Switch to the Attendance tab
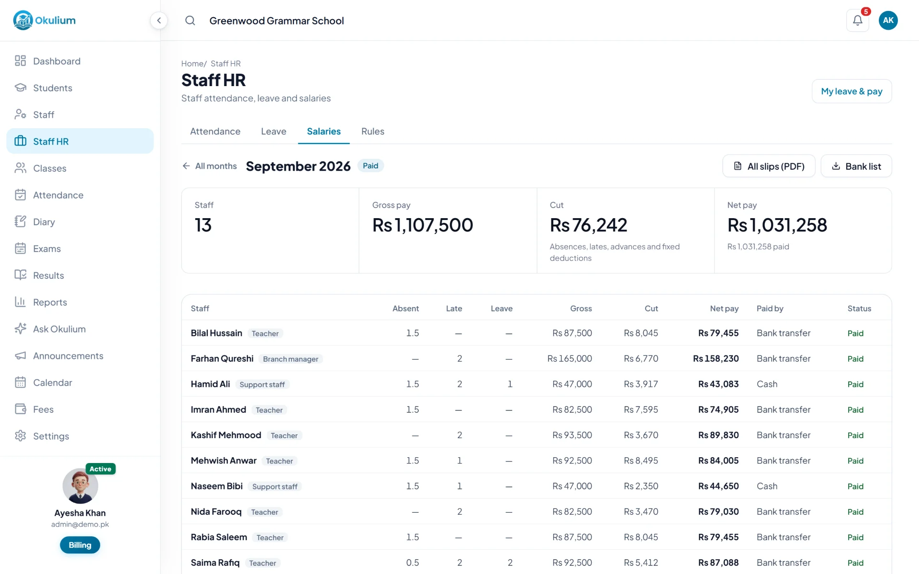Screen dimensions: 919x574 215,132
